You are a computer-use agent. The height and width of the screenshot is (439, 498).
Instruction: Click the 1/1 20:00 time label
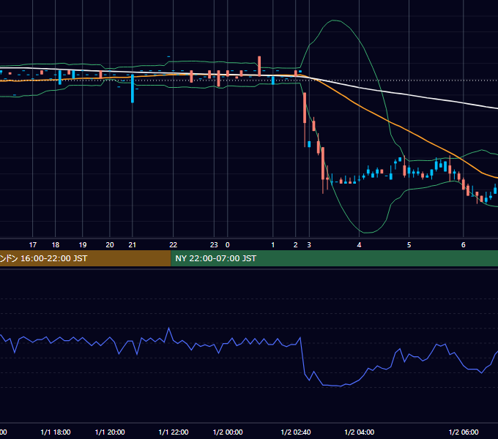click(x=110, y=432)
